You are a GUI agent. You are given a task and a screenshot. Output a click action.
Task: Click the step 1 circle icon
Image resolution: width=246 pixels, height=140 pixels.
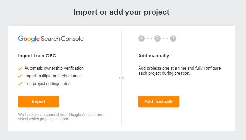pyautogui.click(x=141, y=39)
